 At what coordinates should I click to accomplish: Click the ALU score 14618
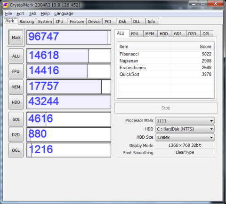[x=44, y=55]
